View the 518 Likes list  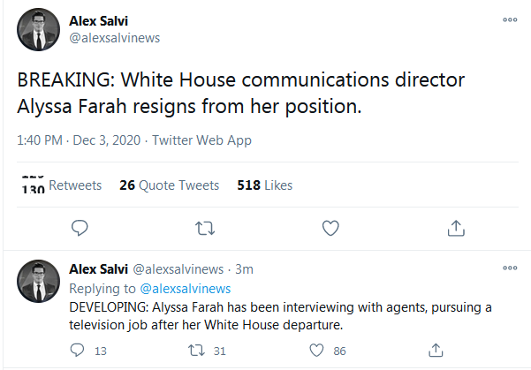(265, 185)
